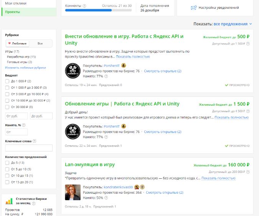Enable the От 30 000 ₽ budget filter

point(7,107)
